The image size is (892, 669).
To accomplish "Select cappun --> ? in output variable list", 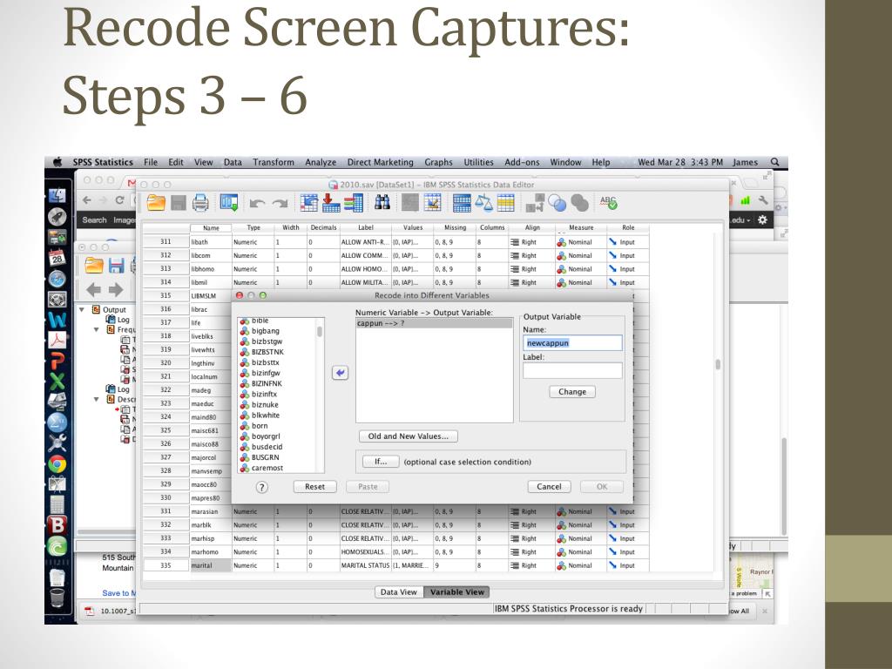I will (434, 324).
